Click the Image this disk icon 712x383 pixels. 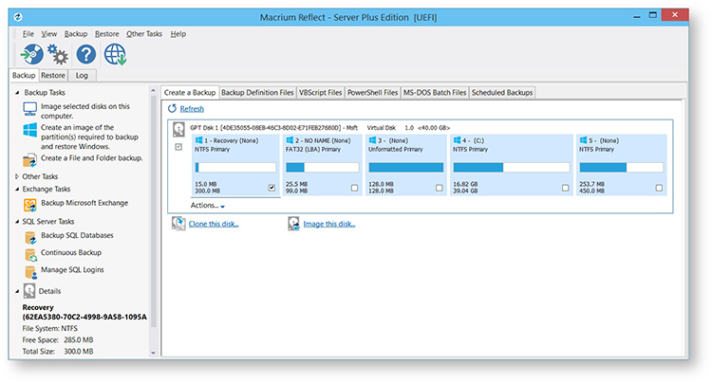pyautogui.click(x=293, y=224)
